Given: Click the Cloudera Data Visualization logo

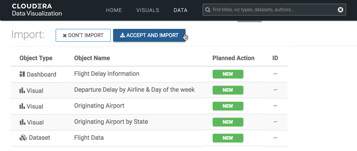Looking at the screenshot, I should click(x=37, y=10).
